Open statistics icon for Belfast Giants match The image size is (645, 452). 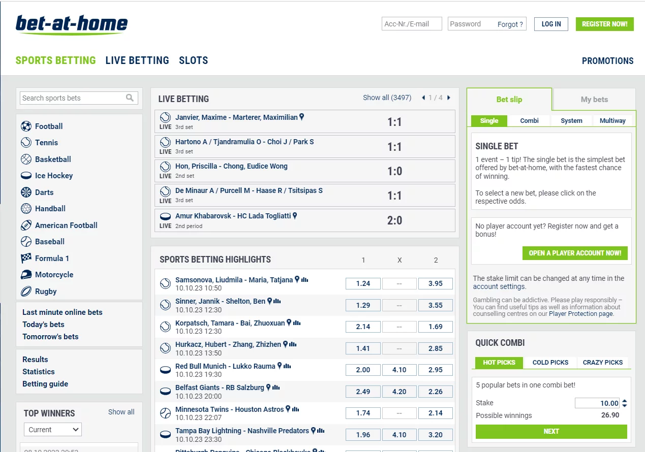pos(276,388)
